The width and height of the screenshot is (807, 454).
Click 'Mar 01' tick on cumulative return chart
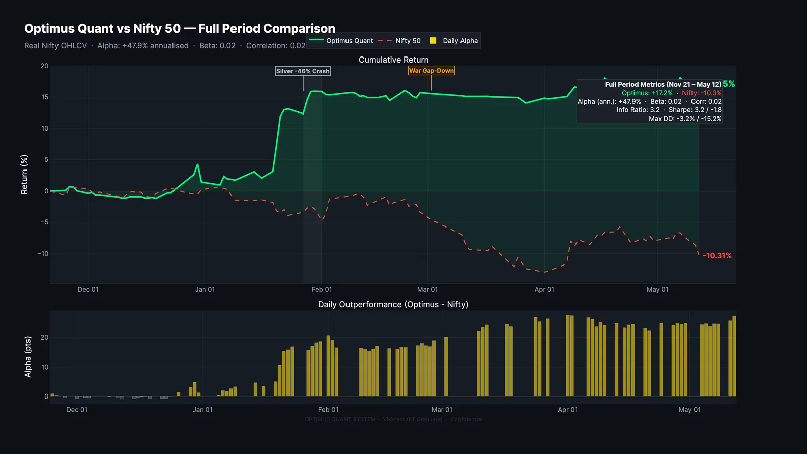click(x=427, y=290)
